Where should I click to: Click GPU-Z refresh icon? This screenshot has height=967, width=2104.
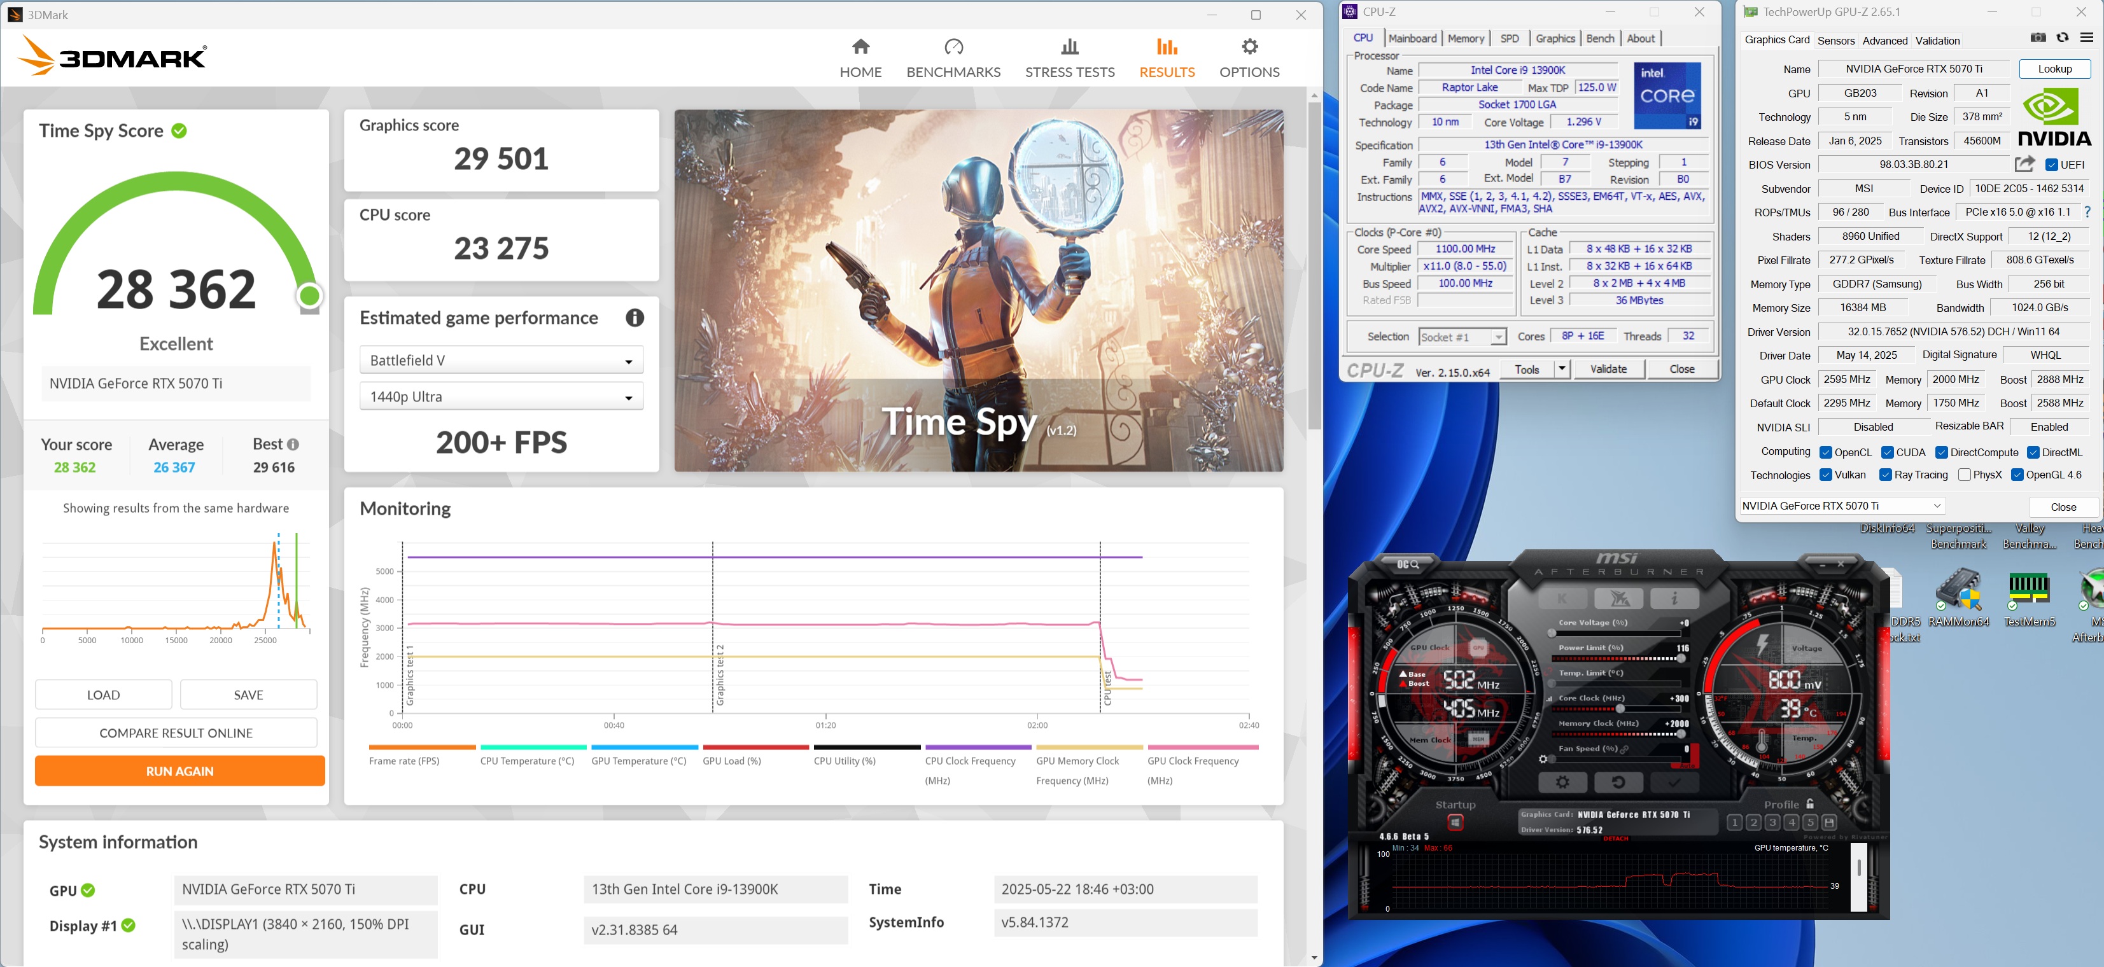(x=2063, y=38)
